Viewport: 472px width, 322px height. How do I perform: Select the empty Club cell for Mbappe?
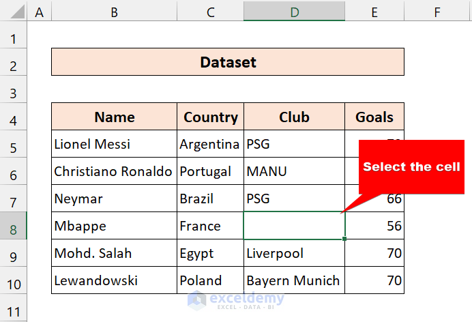(x=294, y=226)
